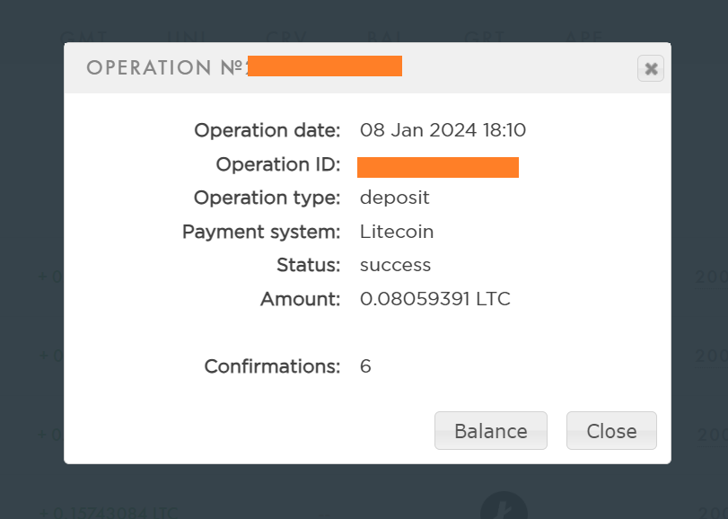Select the dimmed GRT currency tab
728x519 pixels.
coord(485,37)
